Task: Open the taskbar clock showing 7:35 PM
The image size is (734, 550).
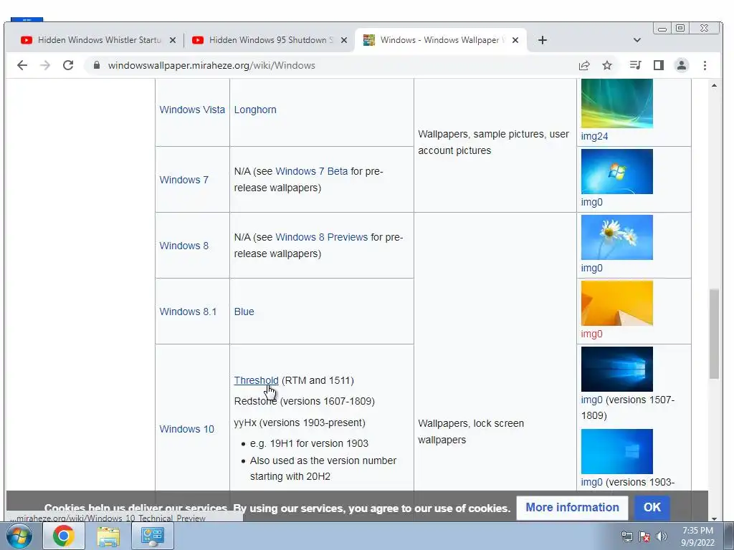Action: tap(697, 536)
